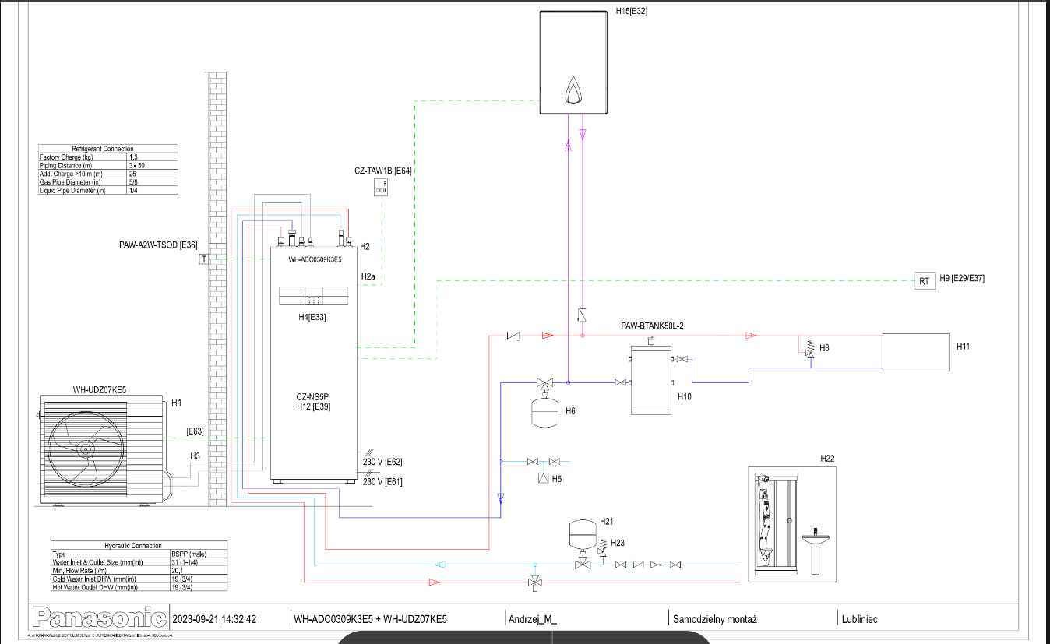Click the T outdoor sensor box
1050x644 pixels.
203,259
